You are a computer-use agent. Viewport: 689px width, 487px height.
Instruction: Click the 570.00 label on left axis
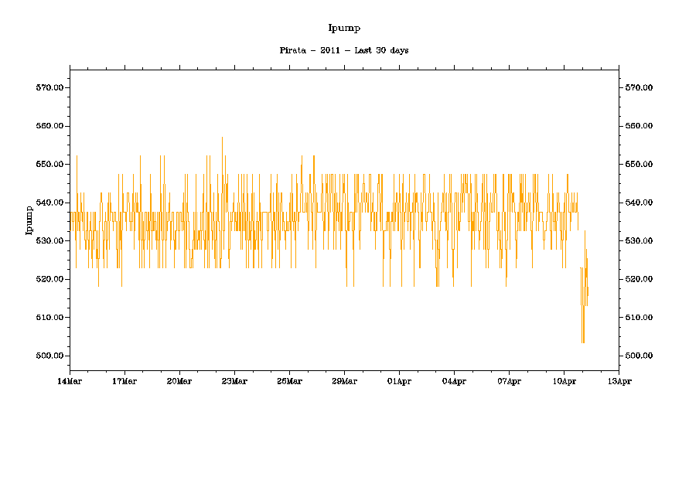coord(49,88)
